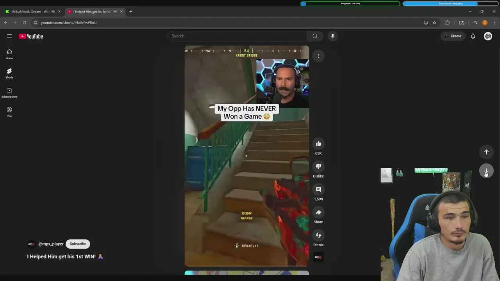Open Shorts from the sidebar
The width and height of the screenshot is (500, 281).
(9, 73)
